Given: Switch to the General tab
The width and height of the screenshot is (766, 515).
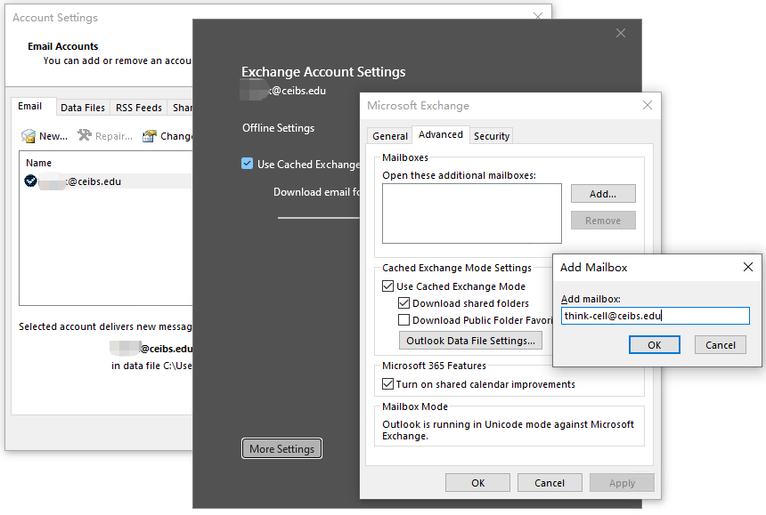Looking at the screenshot, I should coord(390,136).
